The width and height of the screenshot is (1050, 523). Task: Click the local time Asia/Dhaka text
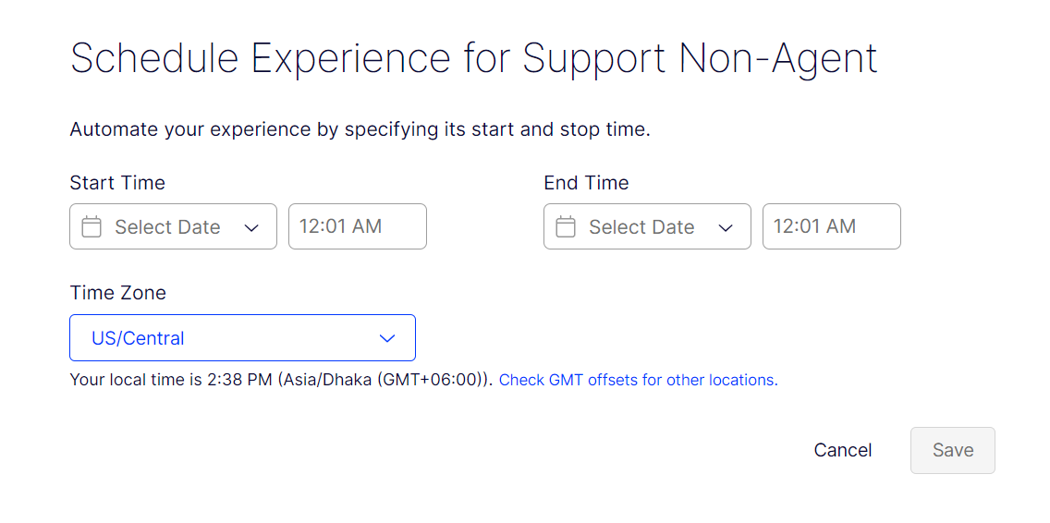tap(282, 380)
